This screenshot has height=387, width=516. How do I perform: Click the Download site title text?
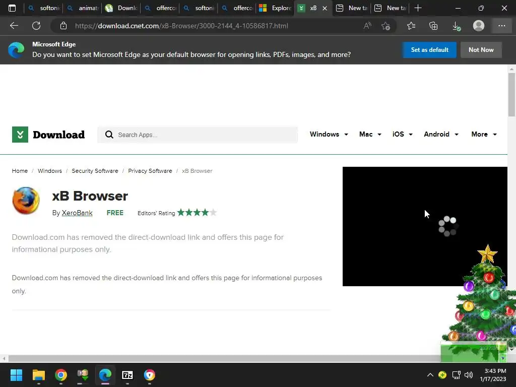click(x=59, y=135)
